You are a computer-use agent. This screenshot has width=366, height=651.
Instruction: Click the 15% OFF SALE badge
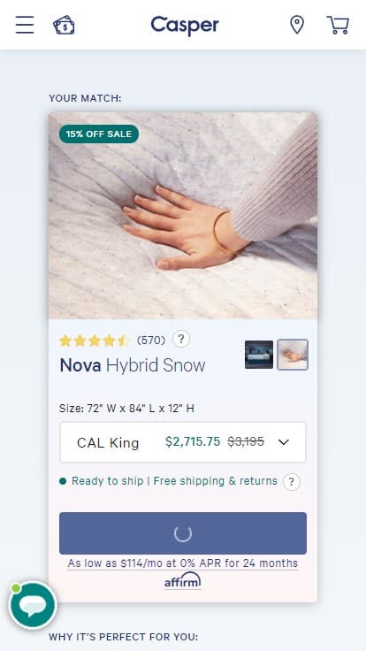pyautogui.click(x=99, y=134)
